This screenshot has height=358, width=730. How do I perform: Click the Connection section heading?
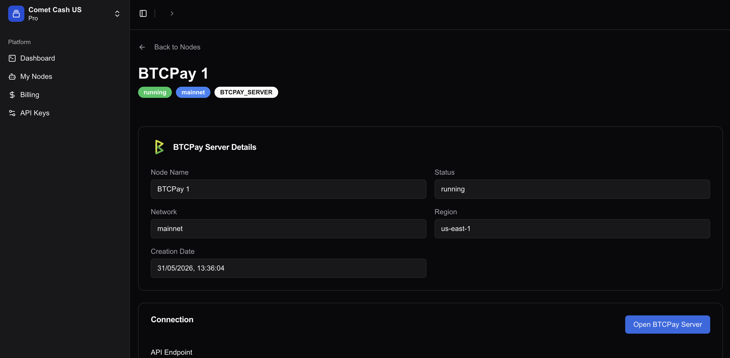172,319
